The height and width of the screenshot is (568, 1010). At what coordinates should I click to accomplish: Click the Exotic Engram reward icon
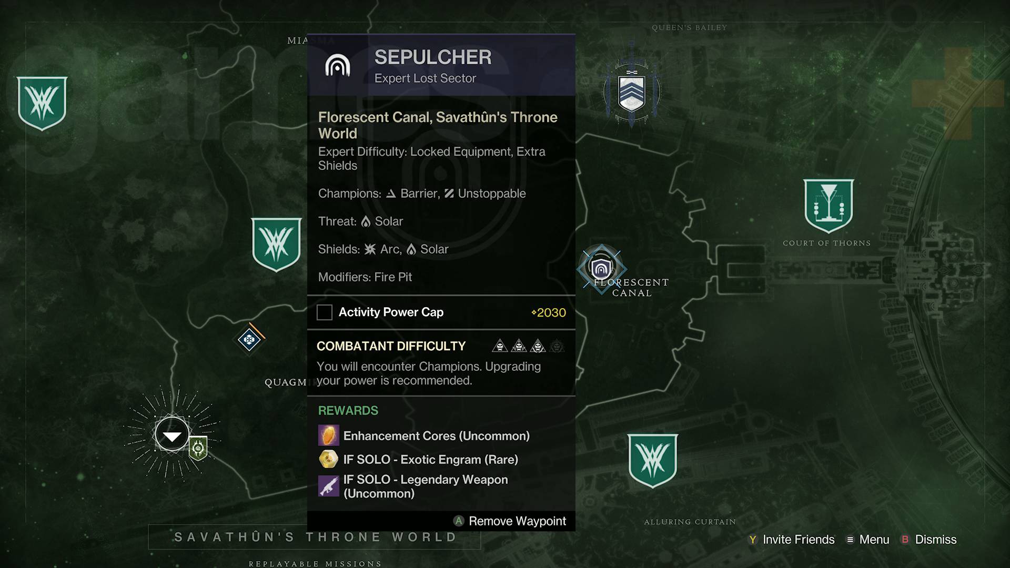(x=328, y=459)
